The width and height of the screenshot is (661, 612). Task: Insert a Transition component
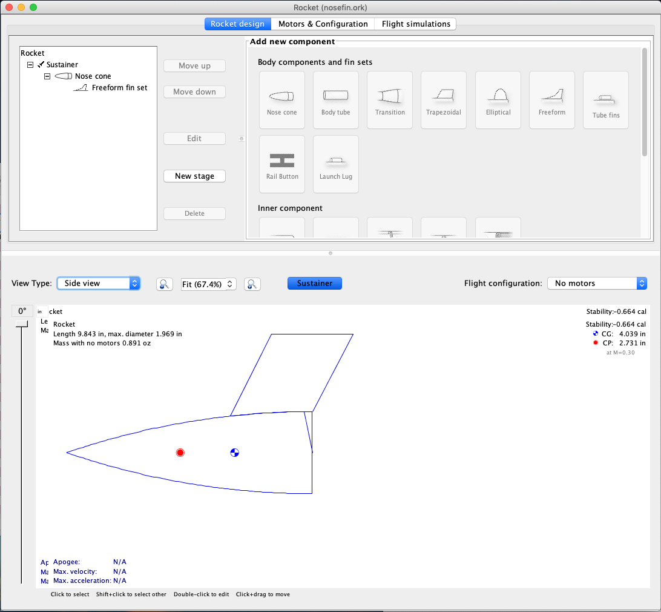pyautogui.click(x=389, y=100)
